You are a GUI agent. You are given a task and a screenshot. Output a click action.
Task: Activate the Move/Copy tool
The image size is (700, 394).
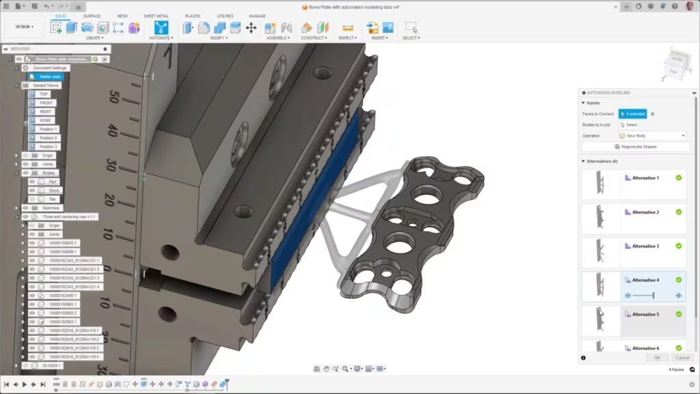[x=251, y=28]
